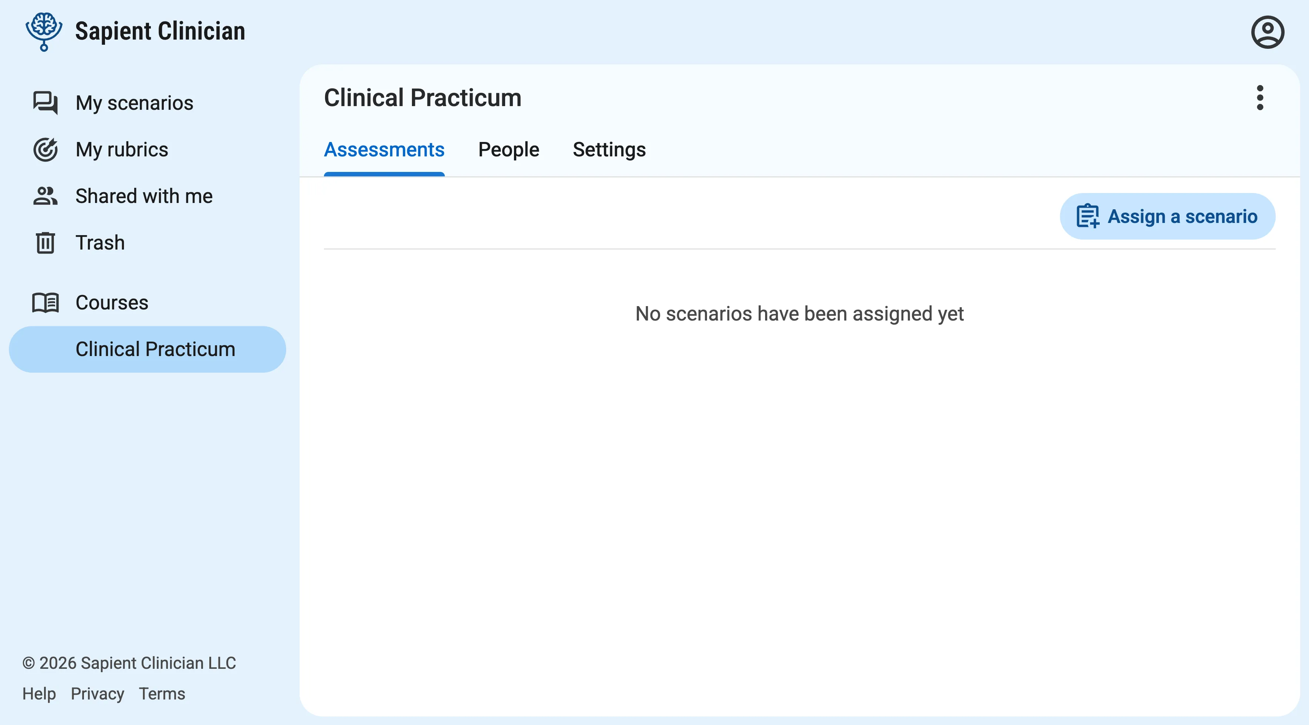The height and width of the screenshot is (725, 1309).
Task: Open the Terms link
Action: pyautogui.click(x=162, y=694)
